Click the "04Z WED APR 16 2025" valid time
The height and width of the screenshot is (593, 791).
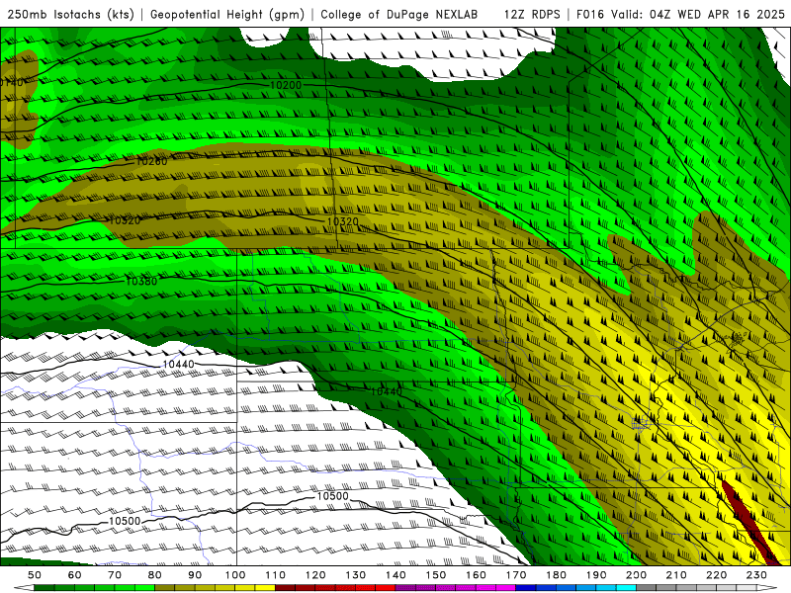coord(717,14)
